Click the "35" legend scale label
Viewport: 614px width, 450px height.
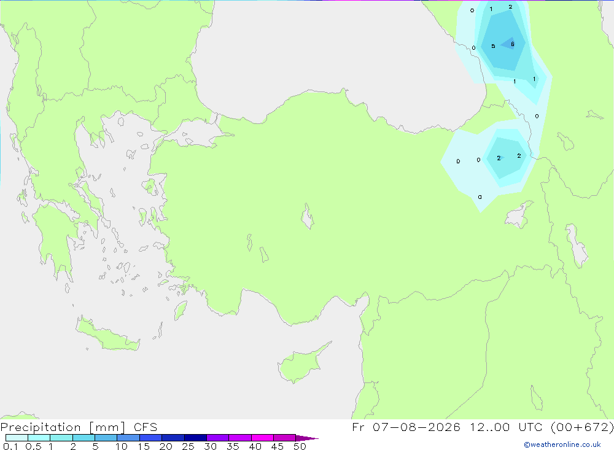tap(233, 446)
